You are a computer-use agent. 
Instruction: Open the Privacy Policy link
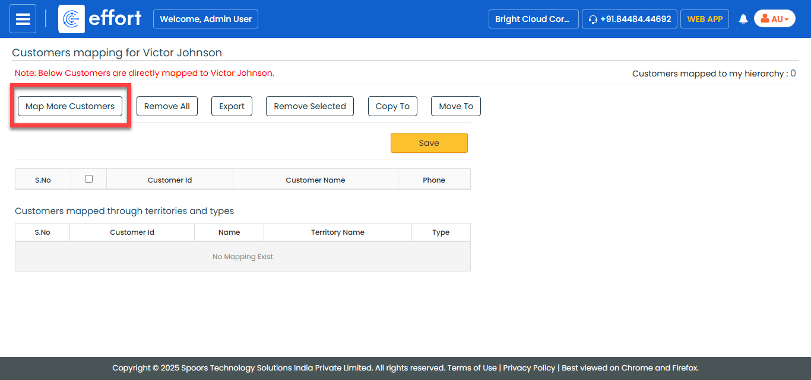(x=529, y=368)
